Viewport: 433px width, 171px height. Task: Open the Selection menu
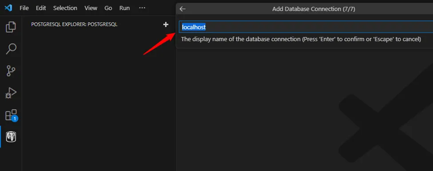pyautogui.click(x=65, y=8)
